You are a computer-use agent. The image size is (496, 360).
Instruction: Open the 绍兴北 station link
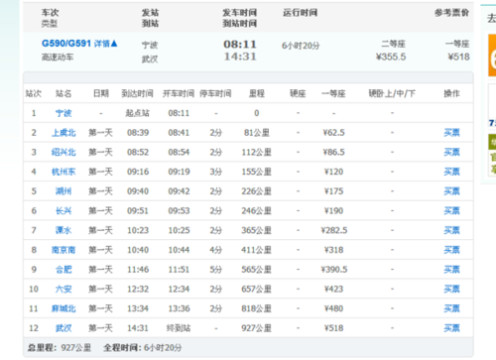63,152
